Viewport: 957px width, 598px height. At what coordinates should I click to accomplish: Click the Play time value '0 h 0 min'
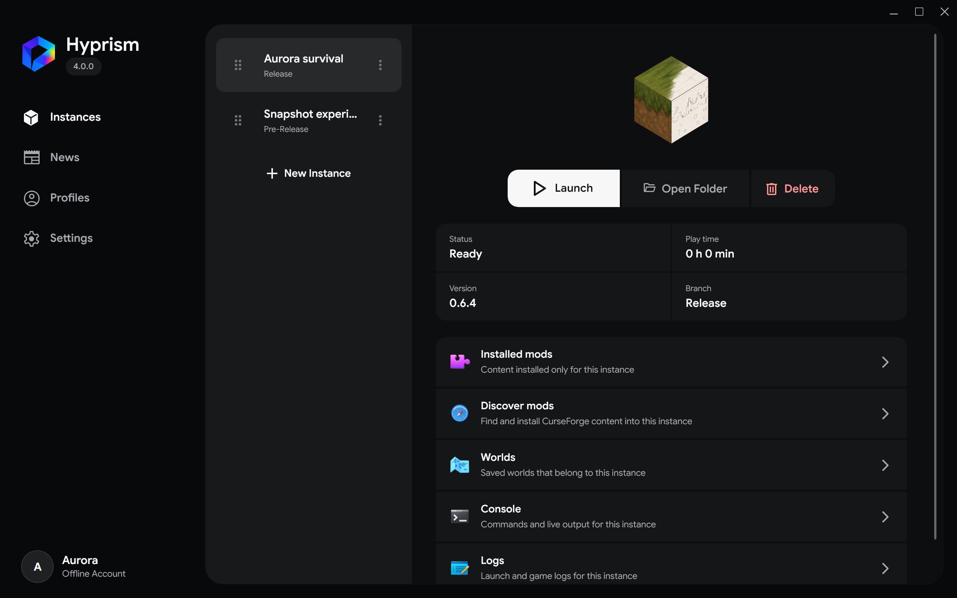tap(710, 253)
